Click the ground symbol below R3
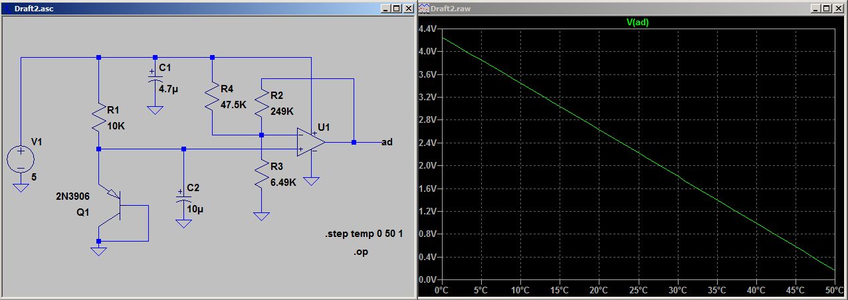The width and height of the screenshot is (848, 300). pos(263,216)
